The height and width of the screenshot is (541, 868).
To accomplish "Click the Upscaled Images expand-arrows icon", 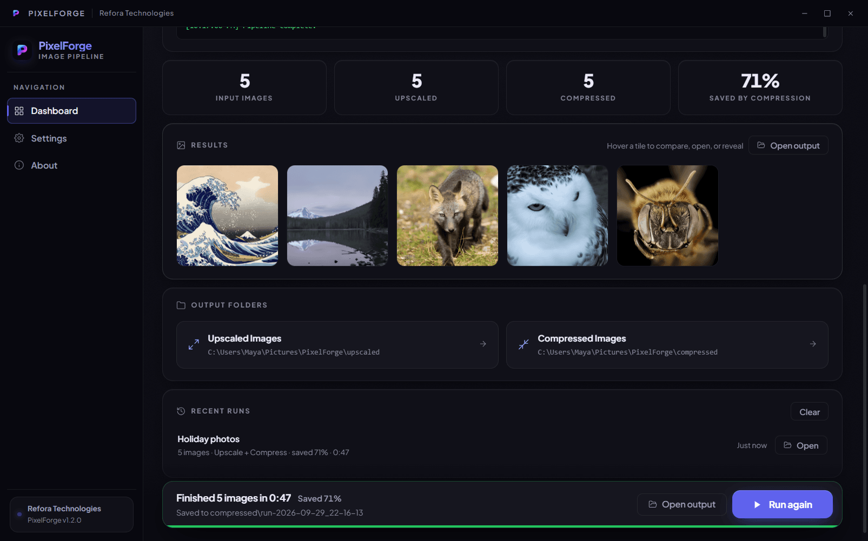I will pos(194,344).
